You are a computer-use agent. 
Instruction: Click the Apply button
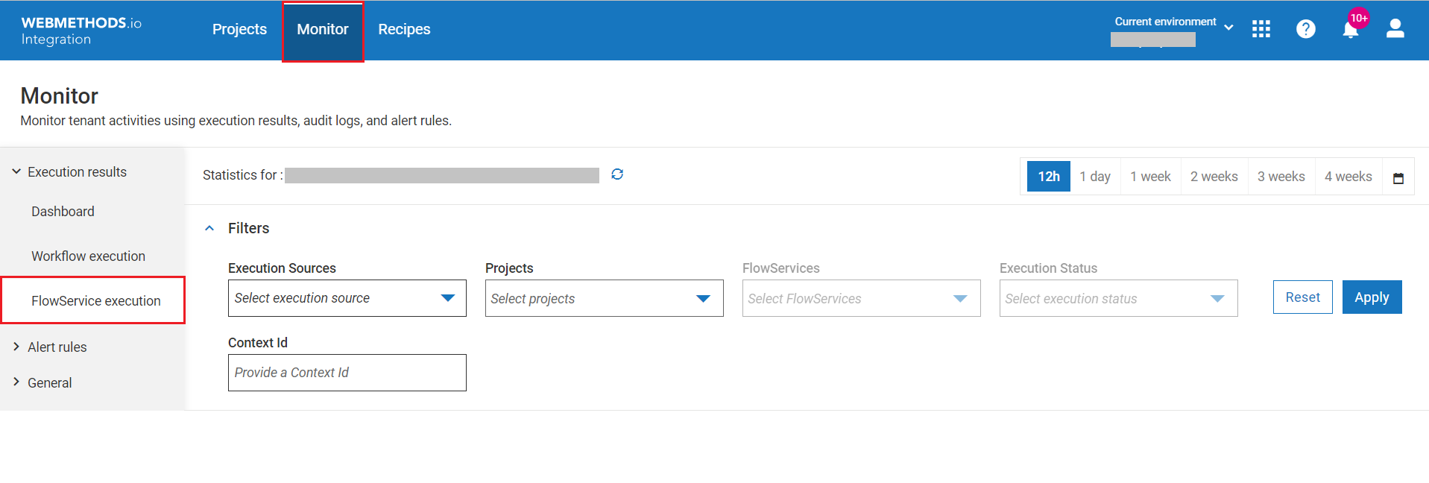(x=1371, y=297)
